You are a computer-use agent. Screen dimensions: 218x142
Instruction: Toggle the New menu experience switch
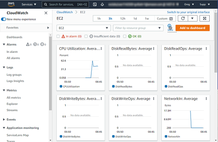(4, 19)
